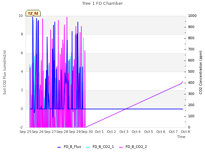This screenshot has height=153, width=205.
Task: Click the left axis value 6
Action: (22, 53)
